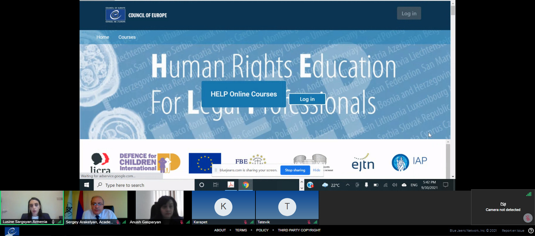Screen dimensions: 535x236
Task: Click the taskbar toolbar overflow arrows
Action: point(302,185)
